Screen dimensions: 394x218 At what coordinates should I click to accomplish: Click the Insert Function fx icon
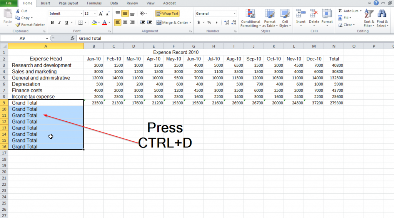(72, 38)
